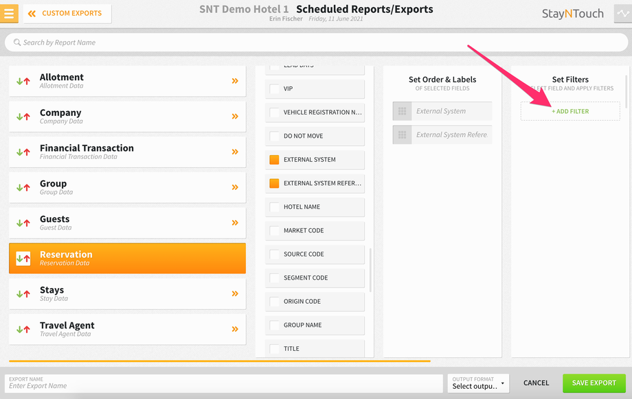Click the field list scrollbar

click(x=370, y=270)
